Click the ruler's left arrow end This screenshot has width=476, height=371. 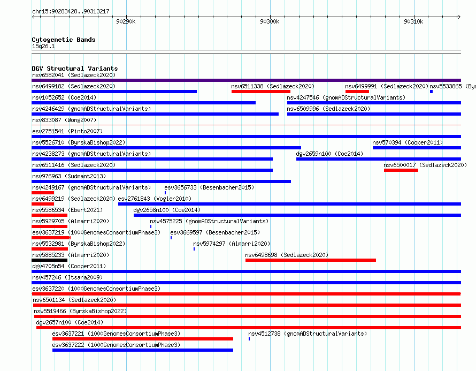click(33, 17)
